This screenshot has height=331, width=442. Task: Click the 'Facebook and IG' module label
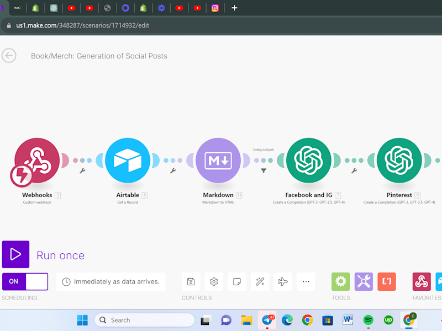pos(309,195)
